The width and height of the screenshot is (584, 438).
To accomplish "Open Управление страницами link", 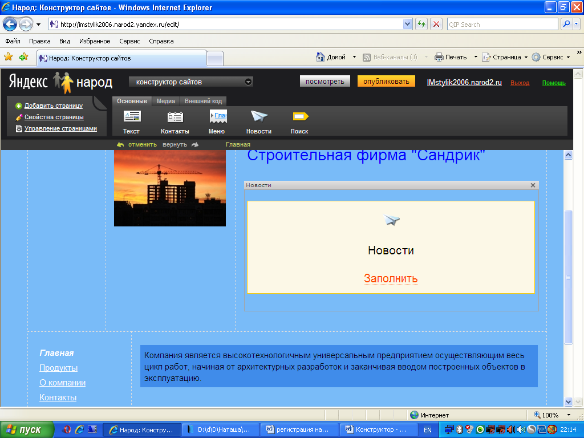I will [60, 128].
